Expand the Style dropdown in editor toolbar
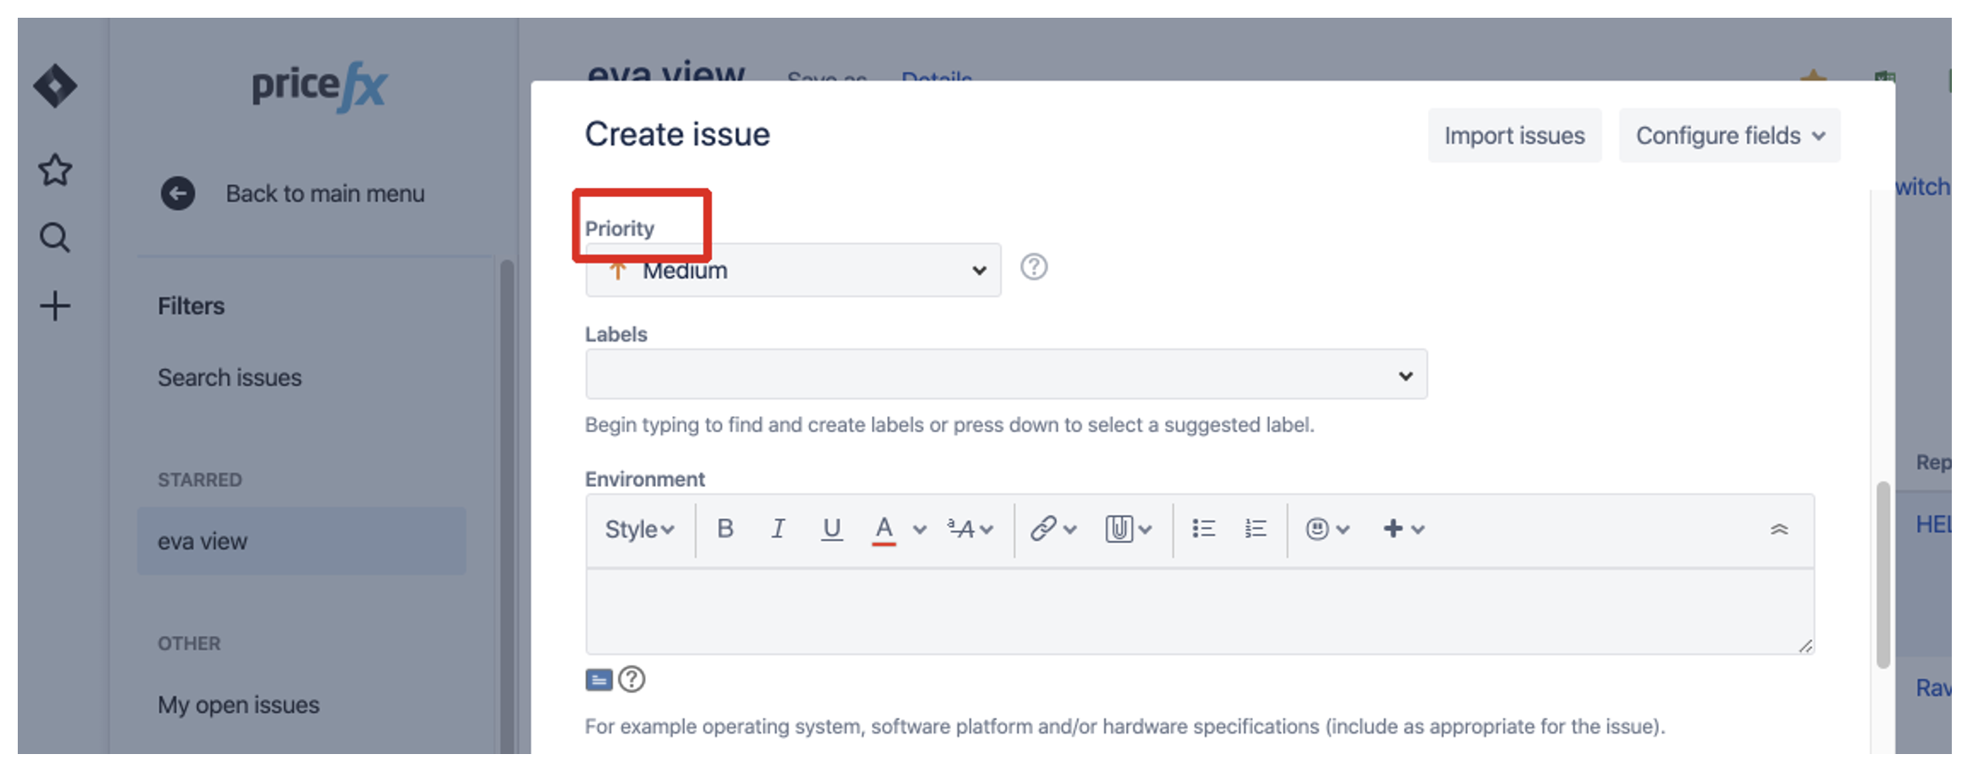Screen dimensions: 1966x770 tap(638, 530)
